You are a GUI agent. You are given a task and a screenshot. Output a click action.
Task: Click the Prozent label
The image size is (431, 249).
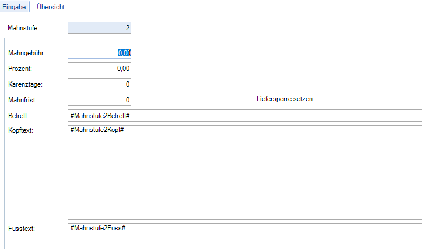(20, 69)
